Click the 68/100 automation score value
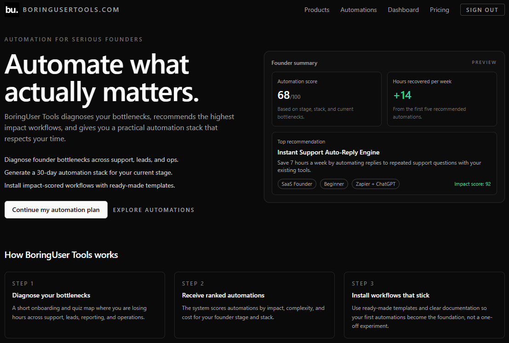509x343 pixels. tap(289, 95)
